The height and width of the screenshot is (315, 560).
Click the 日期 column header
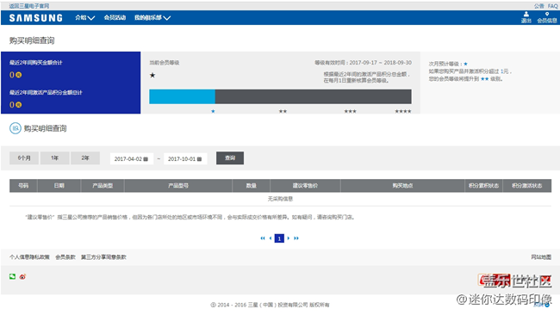tap(59, 186)
